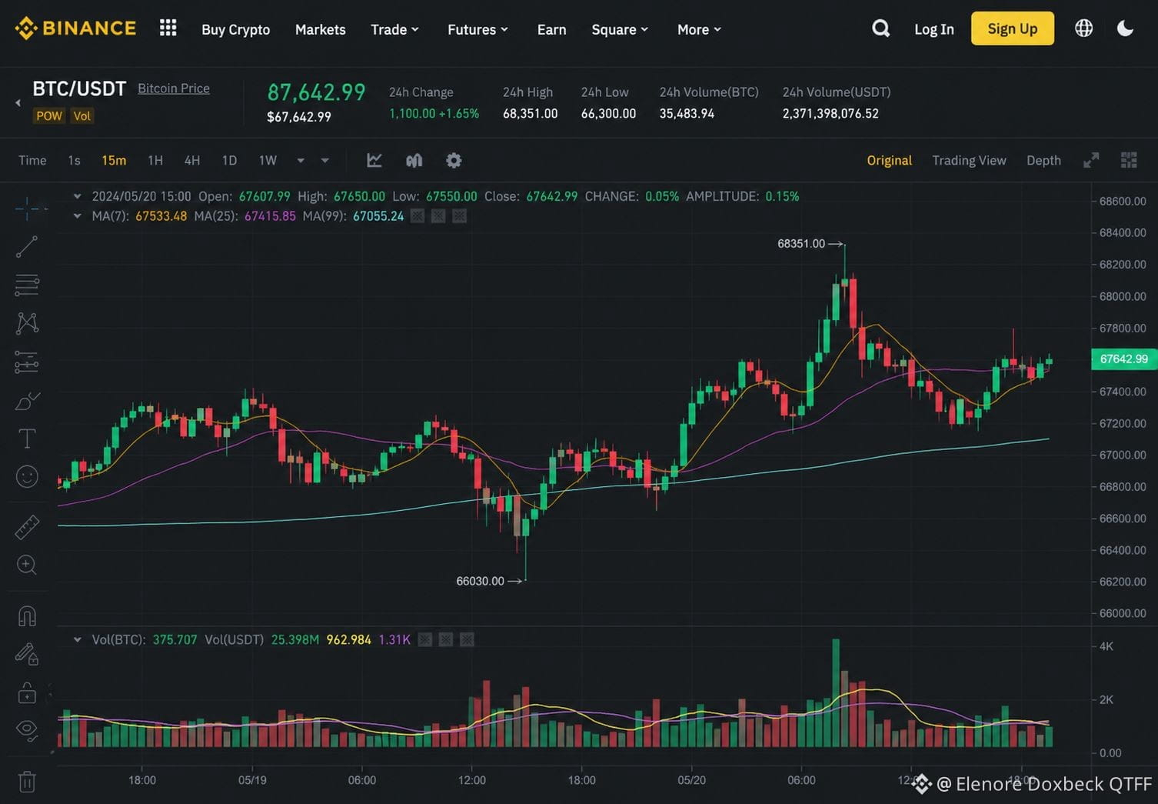Screen dimensions: 1158x804
Task: Open the search icon
Action: [x=880, y=28]
